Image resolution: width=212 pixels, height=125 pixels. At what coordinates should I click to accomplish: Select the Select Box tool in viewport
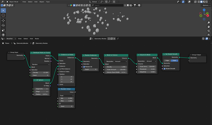pyautogui.click(x=3, y=10)
